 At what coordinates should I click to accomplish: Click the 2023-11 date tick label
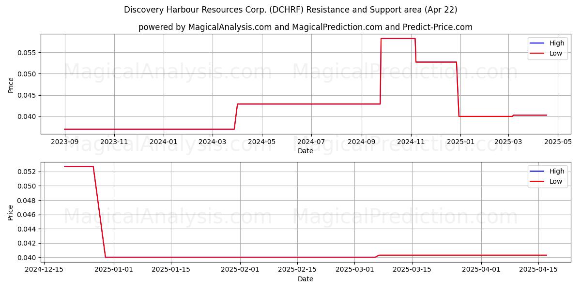(114, 142)
